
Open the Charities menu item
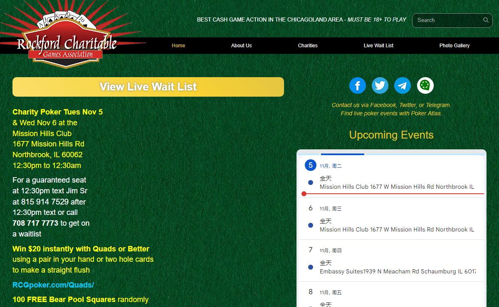(308, 46)
